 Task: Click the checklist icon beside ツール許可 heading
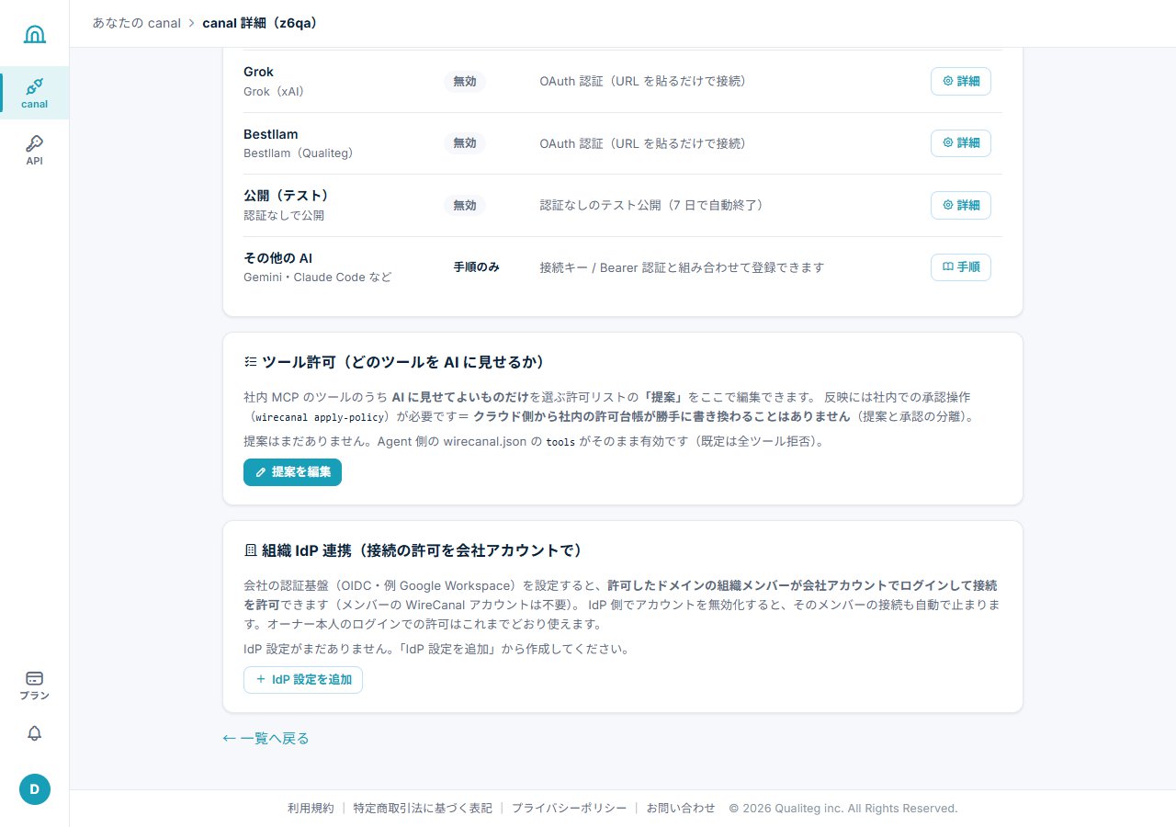click(250, 362)
